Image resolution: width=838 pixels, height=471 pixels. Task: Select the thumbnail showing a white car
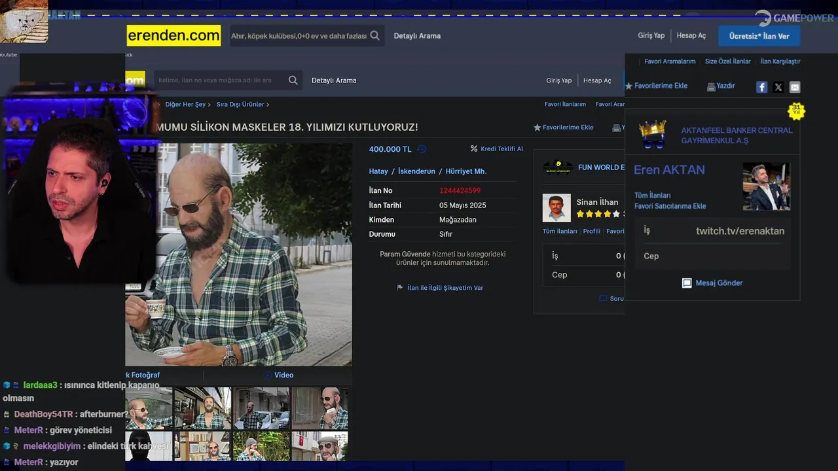[261, 408]
